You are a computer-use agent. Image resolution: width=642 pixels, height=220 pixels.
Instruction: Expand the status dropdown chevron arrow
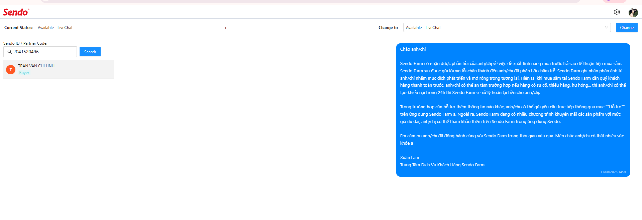[606, 27]
